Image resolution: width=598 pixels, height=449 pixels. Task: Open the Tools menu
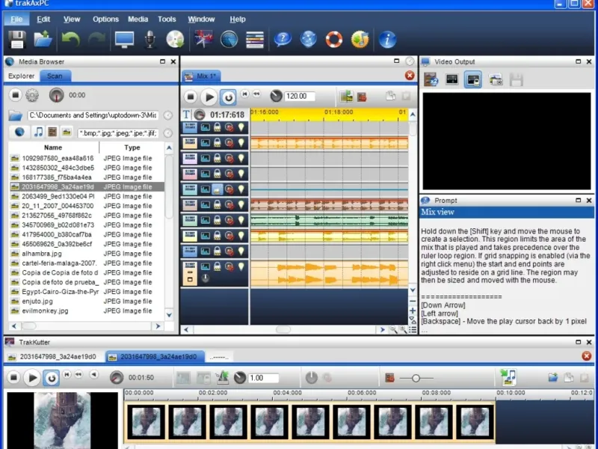[167, 19]
